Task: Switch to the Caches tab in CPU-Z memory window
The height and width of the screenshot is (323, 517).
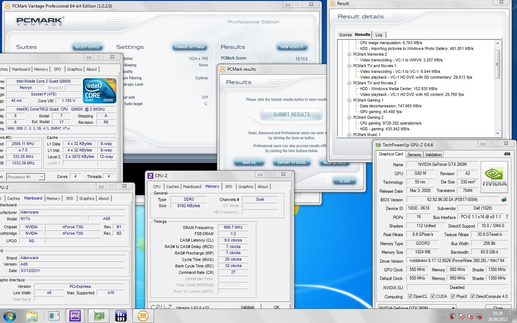Action: coord(172,187)
